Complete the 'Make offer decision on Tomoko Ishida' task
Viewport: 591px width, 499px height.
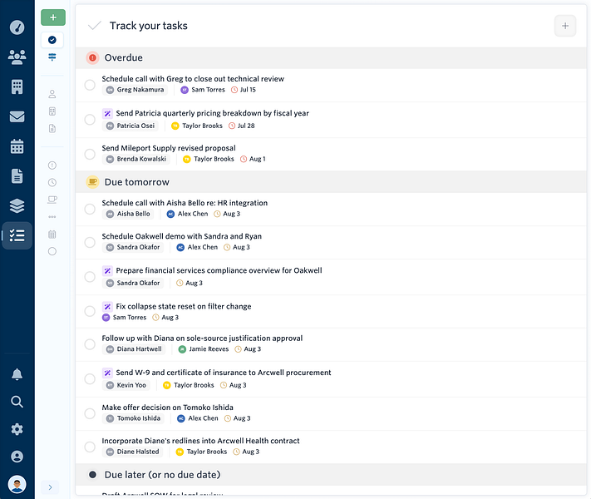(x=90, y=413)
